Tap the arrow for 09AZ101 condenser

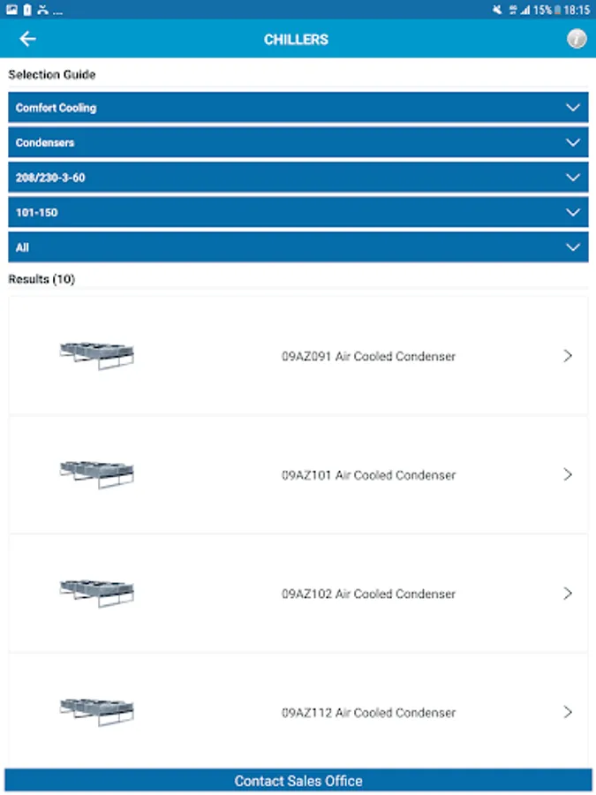[568, 474]
